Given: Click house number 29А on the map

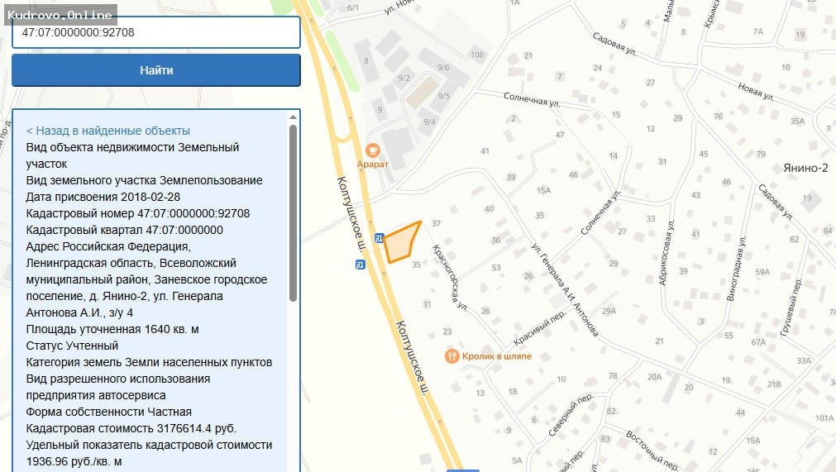Looking at the screenshot, I should [609, 311].
